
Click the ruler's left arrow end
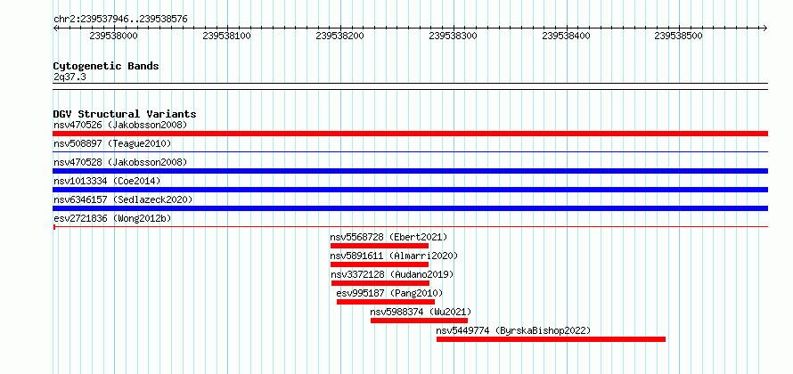[x=55, y=28]
